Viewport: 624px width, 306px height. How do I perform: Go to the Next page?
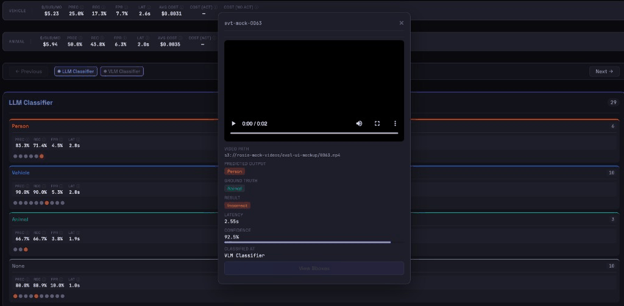(604, 72)
